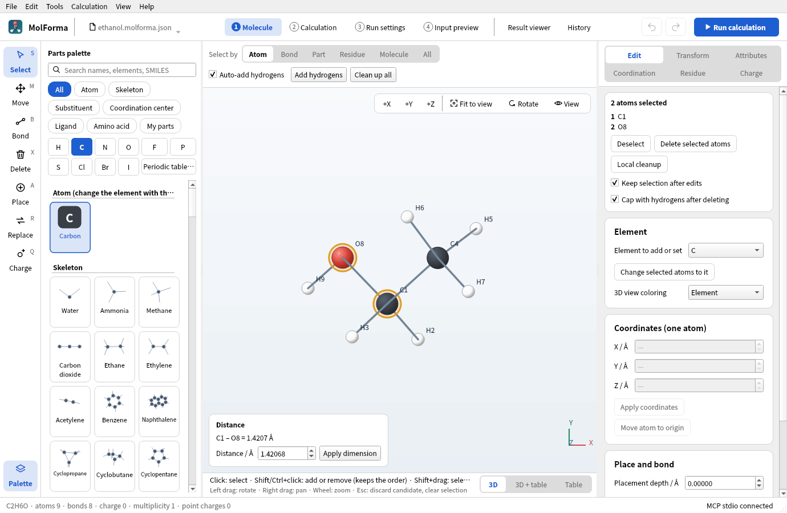Click the Clean up all button
Viewport: 787px width, 513px height.
coord(373,75)
